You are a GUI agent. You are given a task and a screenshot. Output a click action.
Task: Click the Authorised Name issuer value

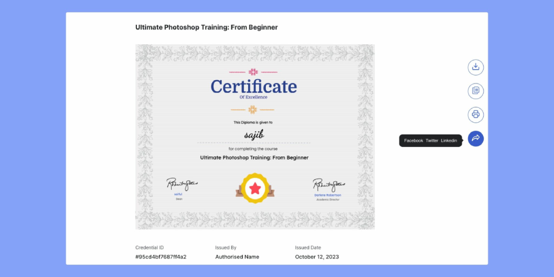pos(237,257)
